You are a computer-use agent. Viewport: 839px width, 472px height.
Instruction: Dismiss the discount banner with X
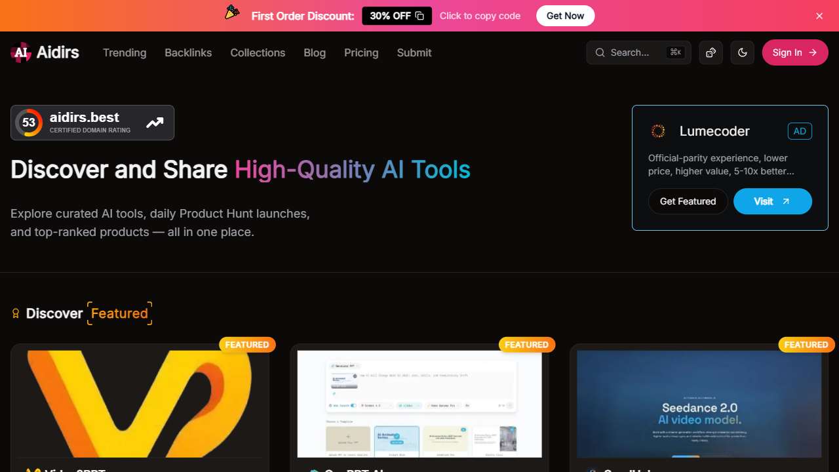pos(819,16)
